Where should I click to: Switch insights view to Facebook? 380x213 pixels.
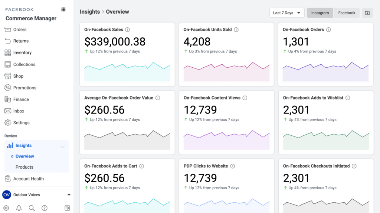click(x=347, y=13)
